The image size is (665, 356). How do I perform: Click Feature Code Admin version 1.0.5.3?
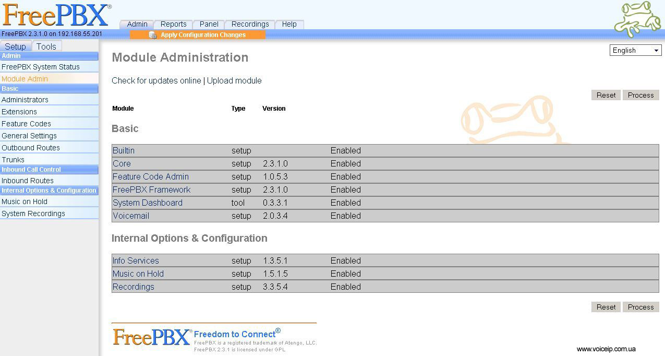[x=275, y=176]
